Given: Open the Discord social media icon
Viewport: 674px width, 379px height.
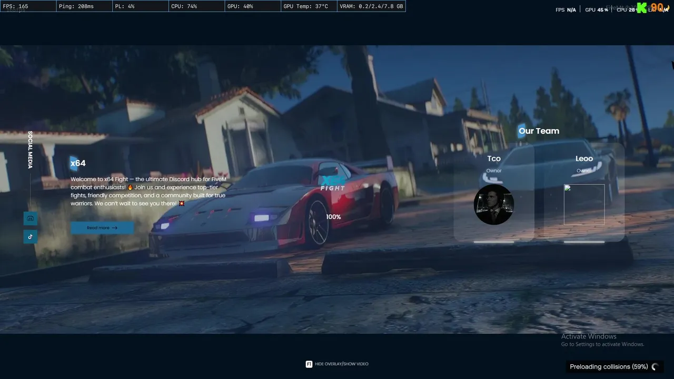Looking at the screenshot, I should pos(30,218).
